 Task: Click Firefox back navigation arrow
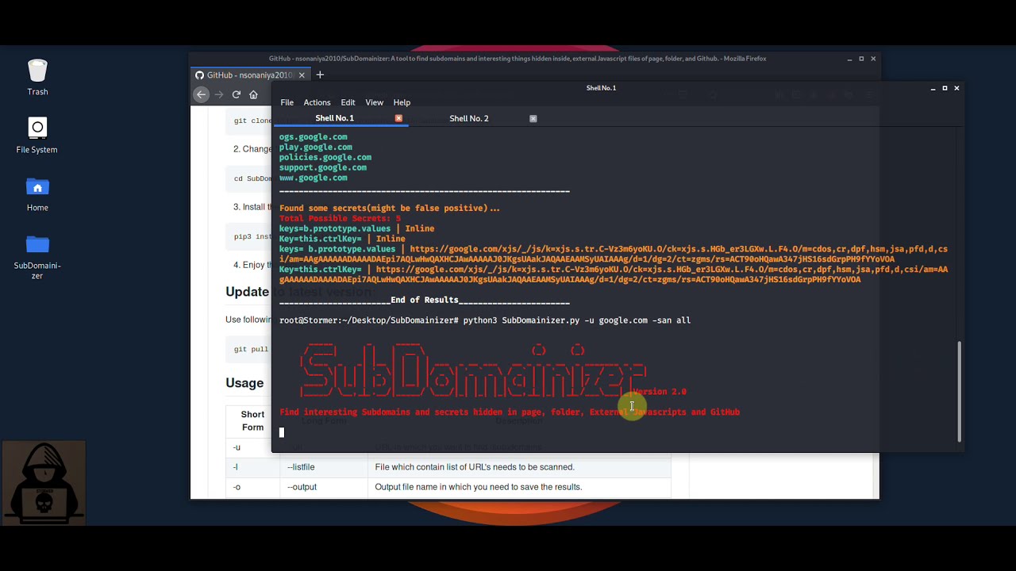pyautogui.click(x=201, y=94)
